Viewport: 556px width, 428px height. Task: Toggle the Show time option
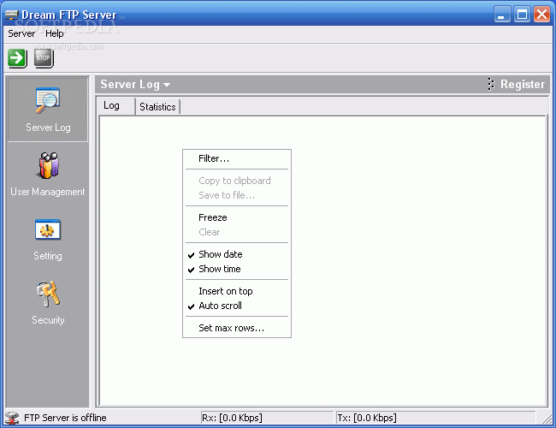(x=237, y=269)
